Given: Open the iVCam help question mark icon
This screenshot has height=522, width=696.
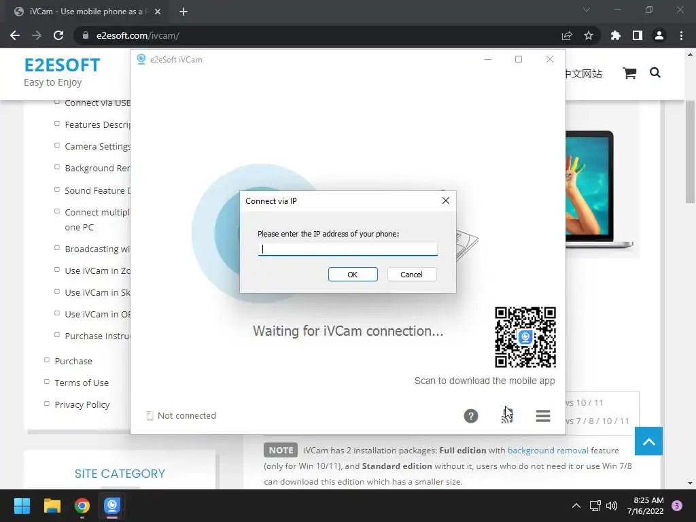Looking at the screenshot, I should 471,416.
